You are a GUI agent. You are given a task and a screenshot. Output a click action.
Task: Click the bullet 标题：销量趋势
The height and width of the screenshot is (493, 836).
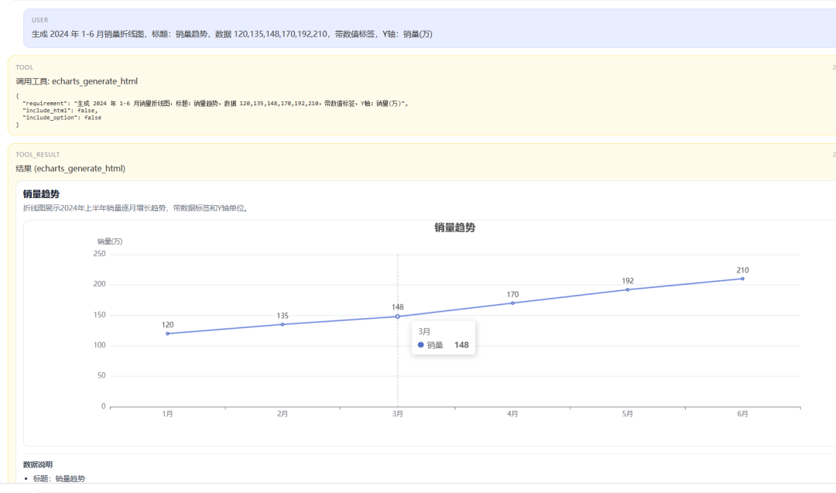[x=59, y=478]
